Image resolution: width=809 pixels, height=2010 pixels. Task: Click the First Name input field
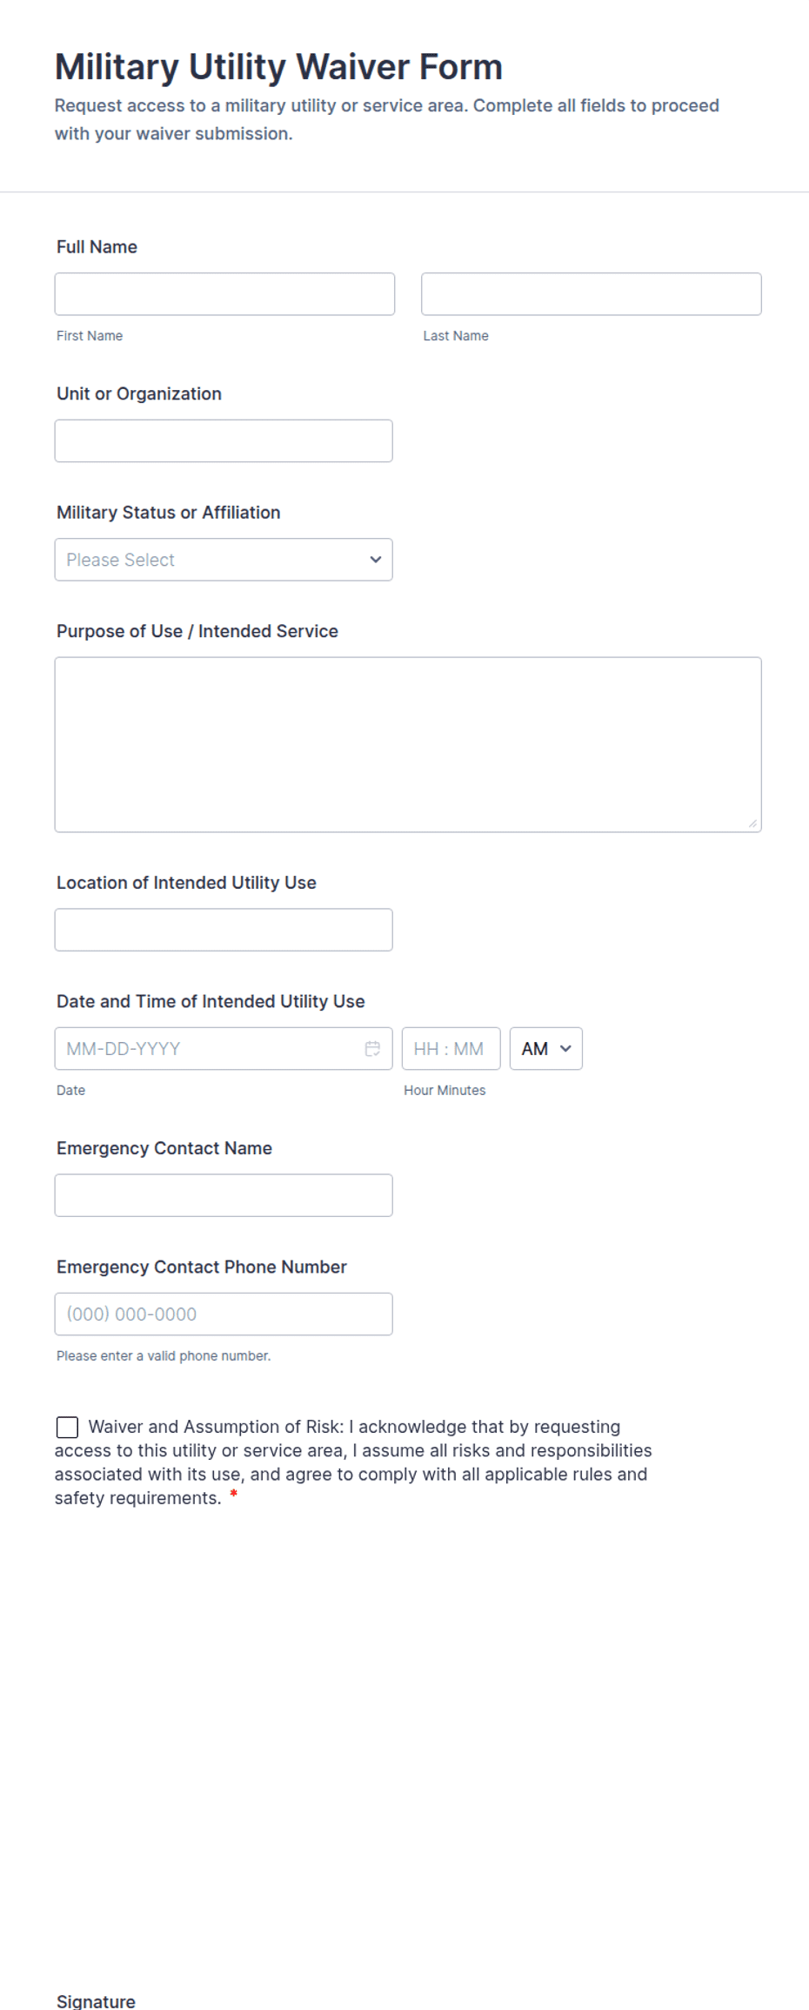(x=224, y=293)
